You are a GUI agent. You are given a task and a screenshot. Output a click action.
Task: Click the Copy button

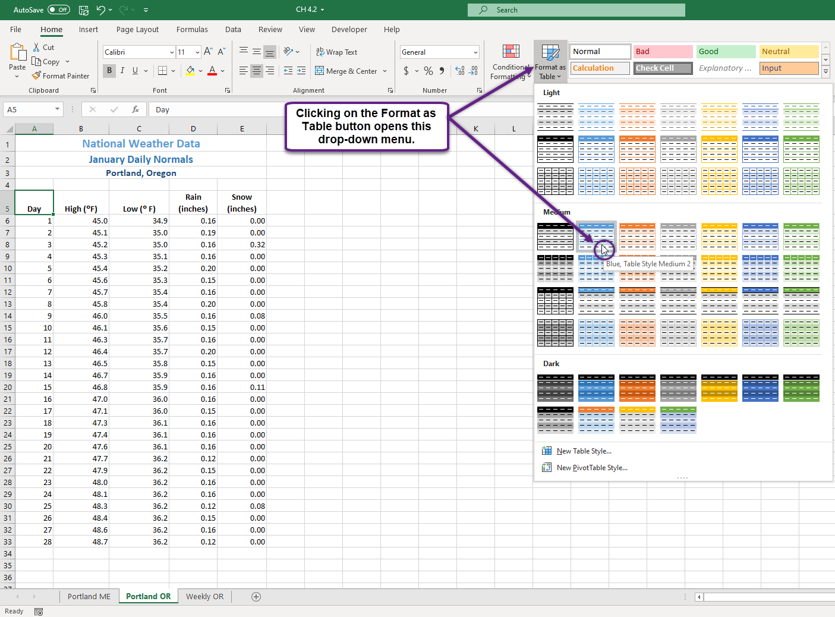coord(46,61)
